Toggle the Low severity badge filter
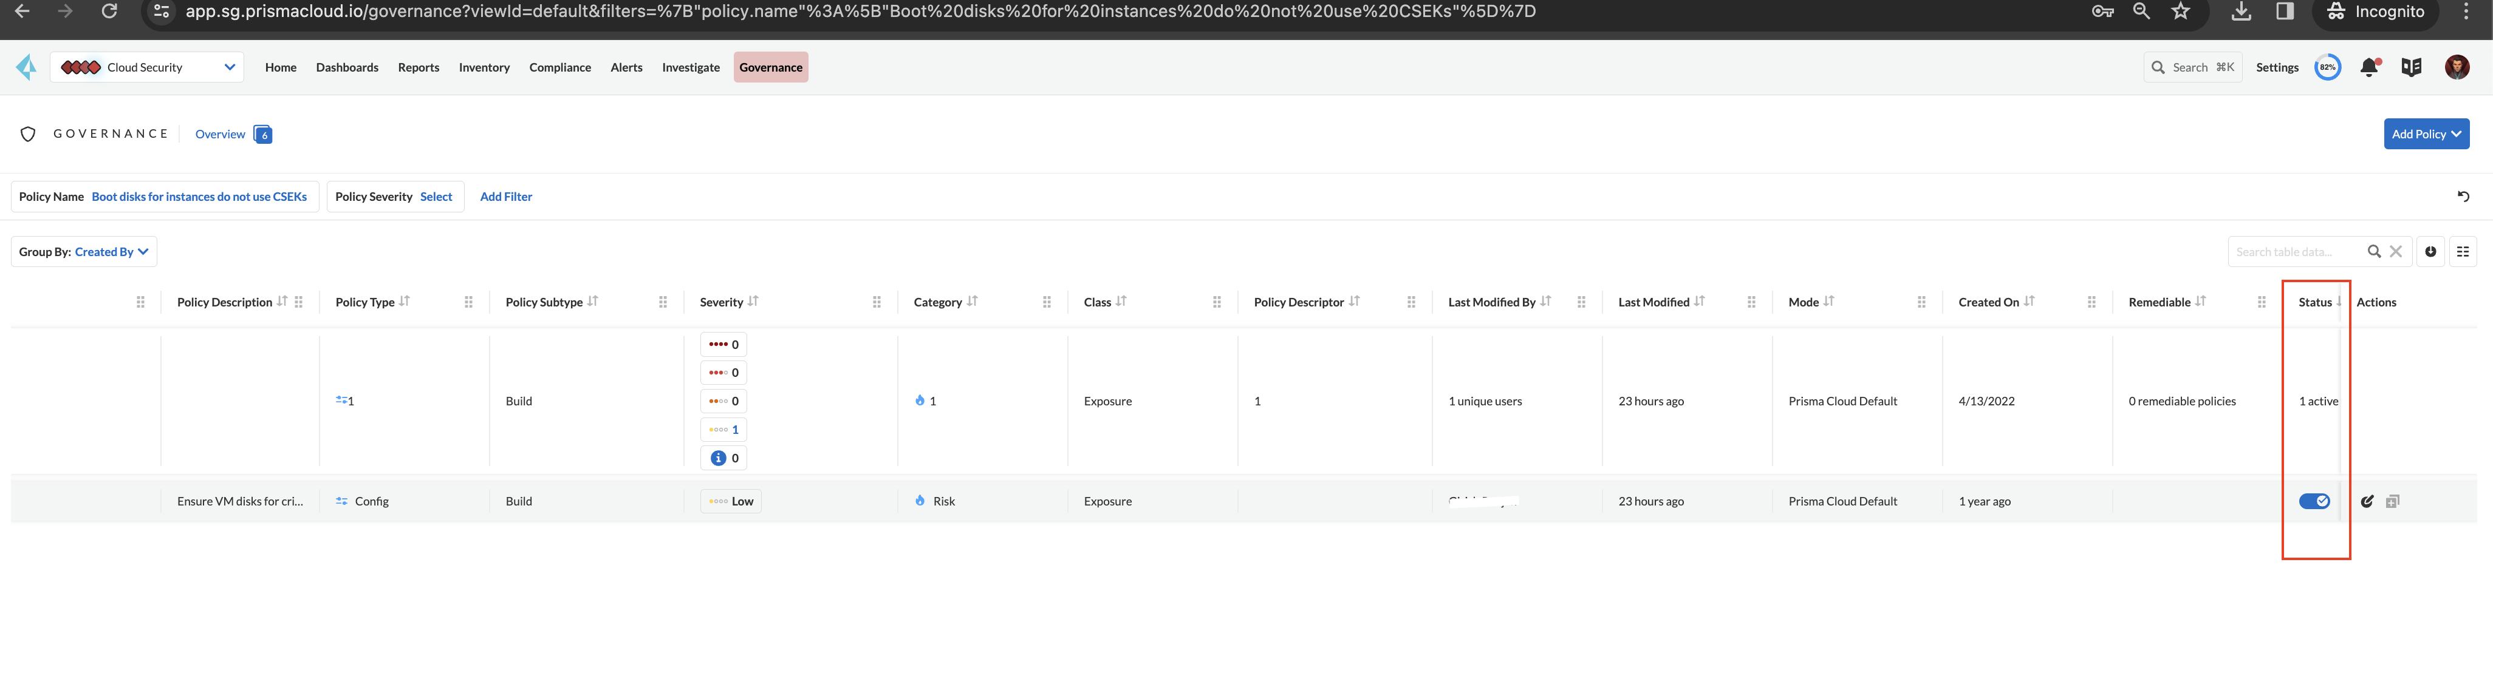The image size is (2493, 693). (730, 501)
